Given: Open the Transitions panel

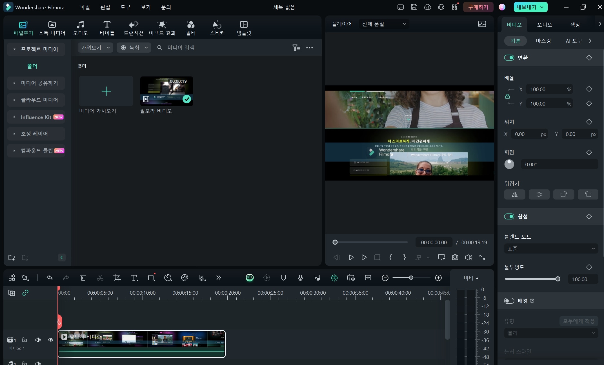Looking at the screenshot, I should 134,28.
